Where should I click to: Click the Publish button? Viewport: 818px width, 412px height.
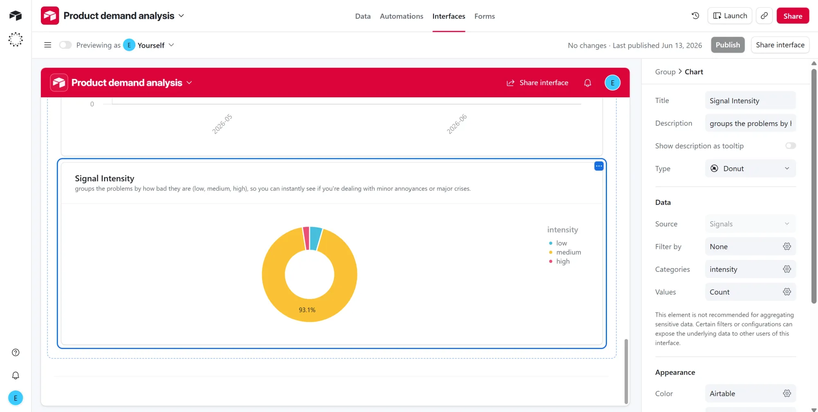click(x=728, y=45)
